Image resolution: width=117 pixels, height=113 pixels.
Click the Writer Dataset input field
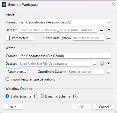click(54, 64)
